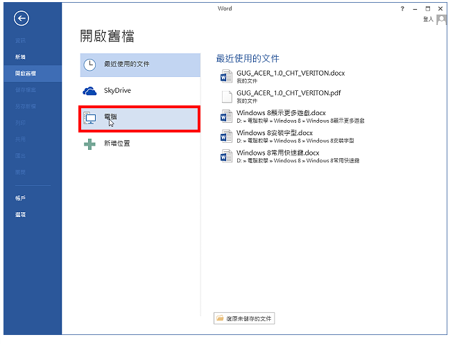Click the 登入 sign-in link
Viewport: 455px width, 344px height.
click(x=428, y=19)
